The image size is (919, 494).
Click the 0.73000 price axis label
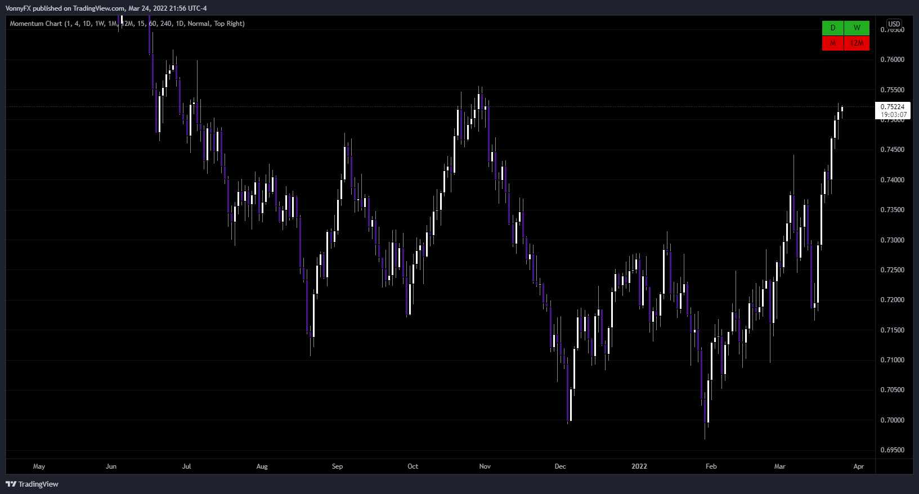click(893, 240)
